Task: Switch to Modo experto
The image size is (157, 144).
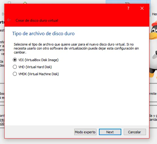Action: pos(85,132)
